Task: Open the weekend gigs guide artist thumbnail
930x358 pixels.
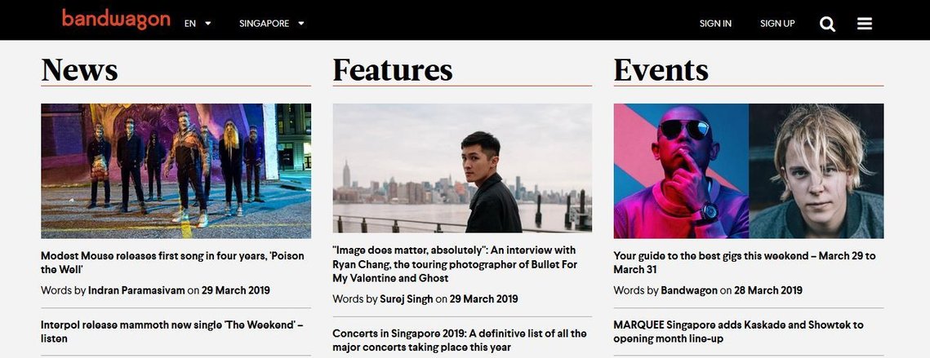Action: coord(749,170)
